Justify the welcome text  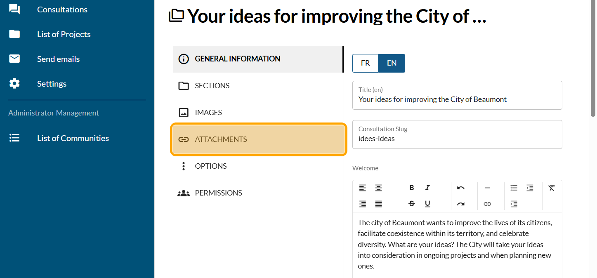[x=378, y=204]
